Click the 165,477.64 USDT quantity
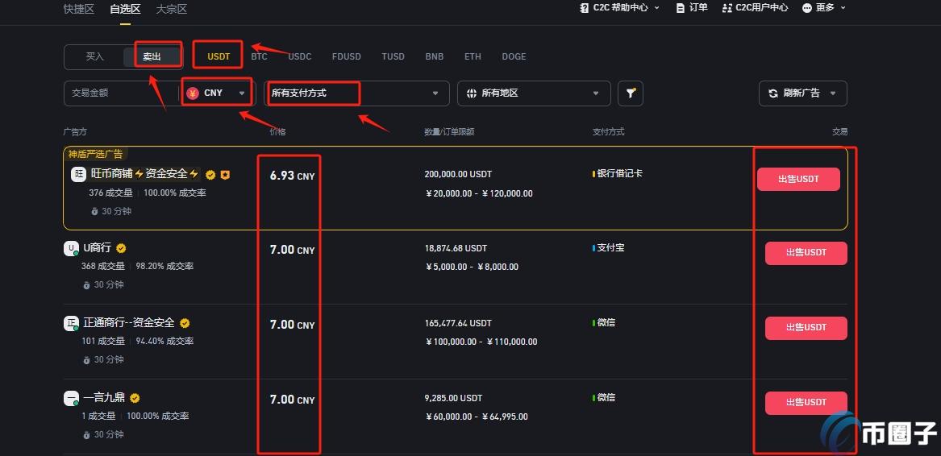The height and width of the screenshot is (456, 941). coord(458,323)
